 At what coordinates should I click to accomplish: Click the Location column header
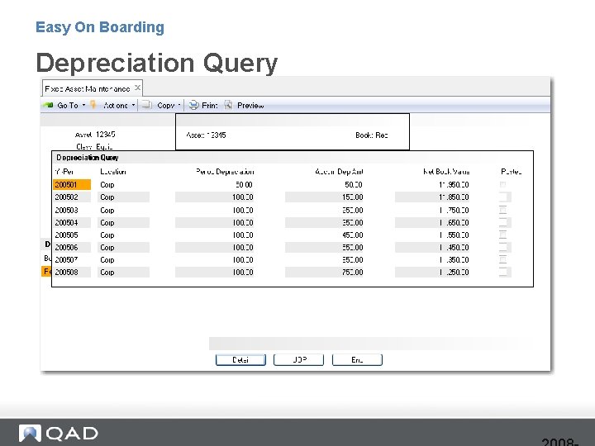pos(113,172)
